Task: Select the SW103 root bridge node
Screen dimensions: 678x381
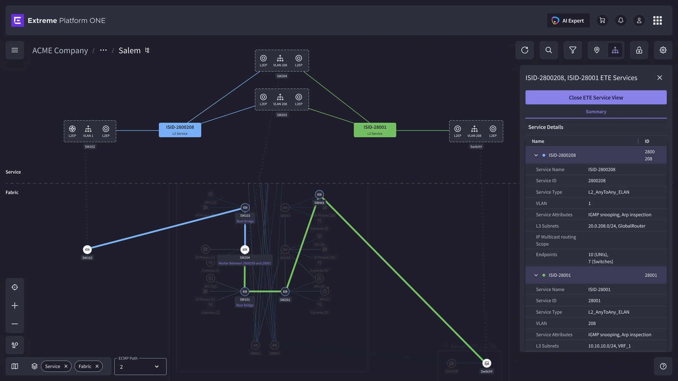Action: coord(245,208)
